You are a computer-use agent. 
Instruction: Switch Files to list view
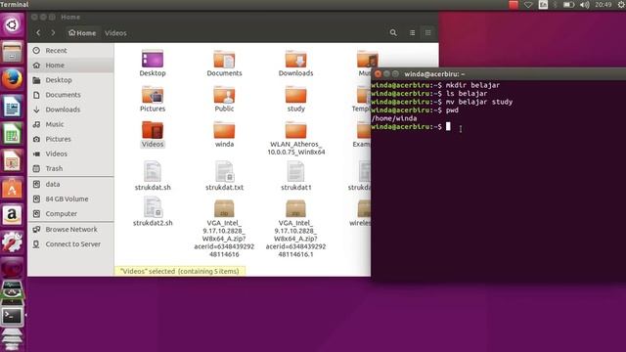(x=413, y=33)
